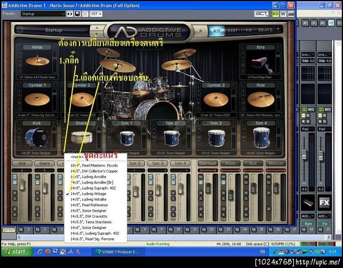Mute the Master mixer channel
Screen dimensions: 343x268
point(269,193)
